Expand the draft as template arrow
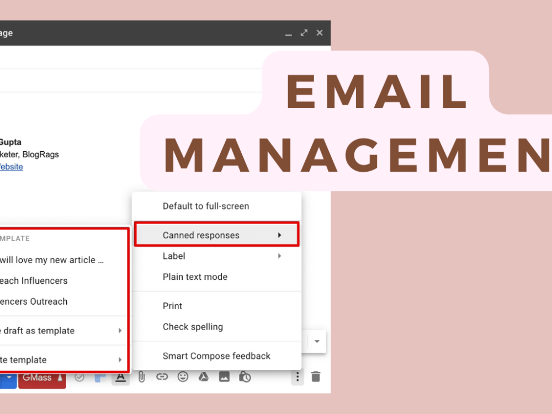Screen dimensions: 552x414 (120, 331)
